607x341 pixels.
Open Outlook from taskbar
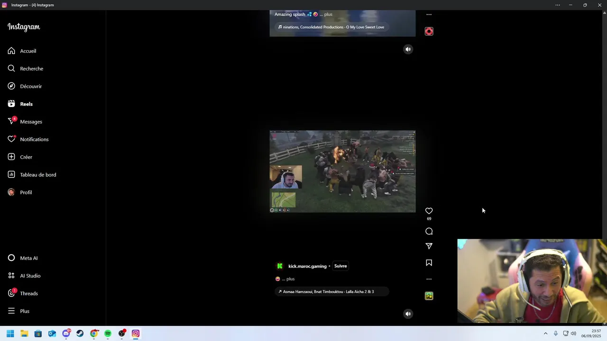point(52,333)
